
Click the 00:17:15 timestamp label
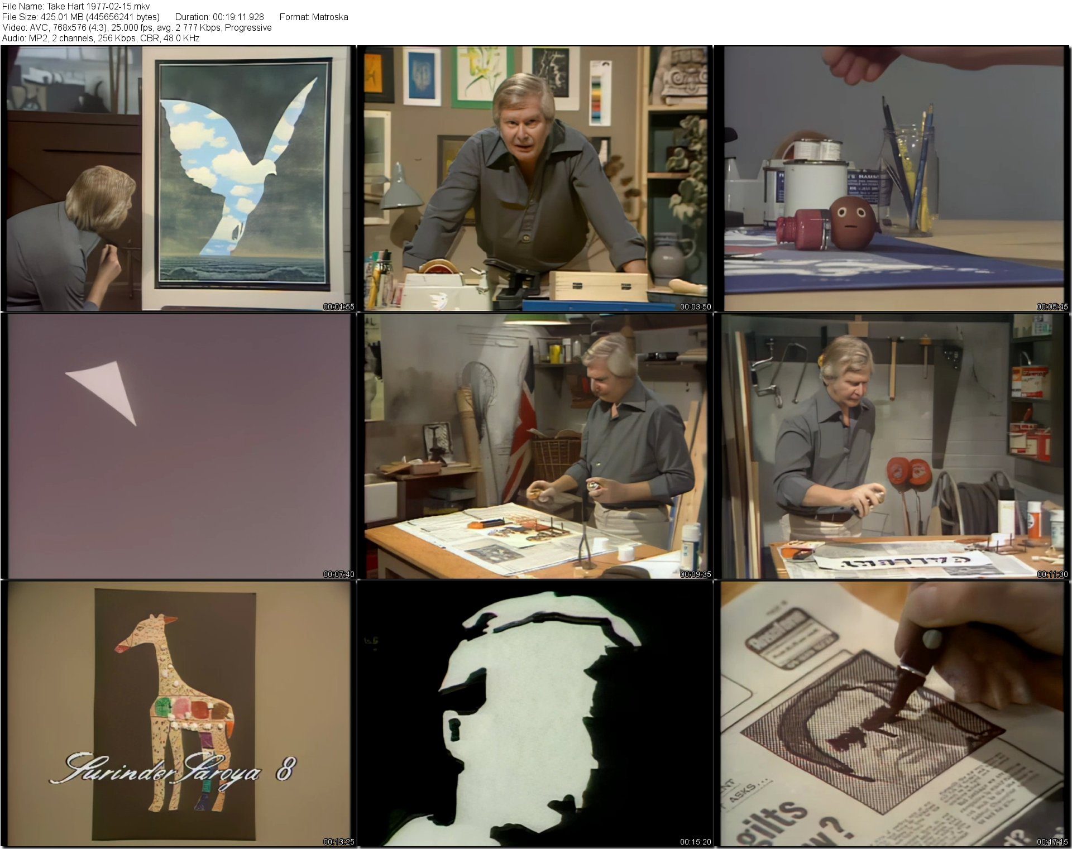(1052, 842)
